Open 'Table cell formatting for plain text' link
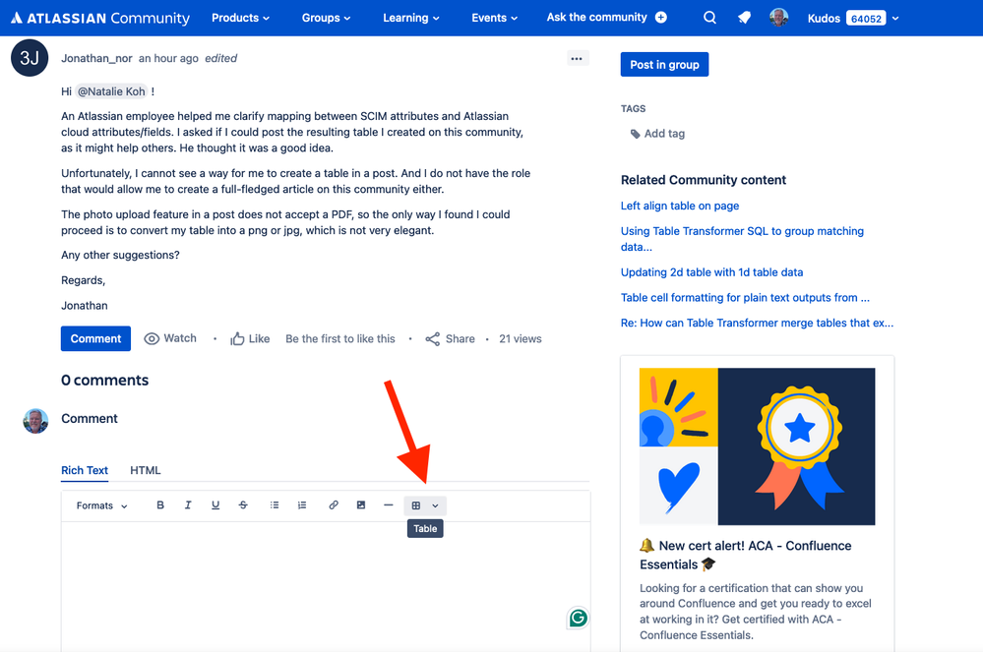This screenshot has width=983, height=652. tap(745, 298)
